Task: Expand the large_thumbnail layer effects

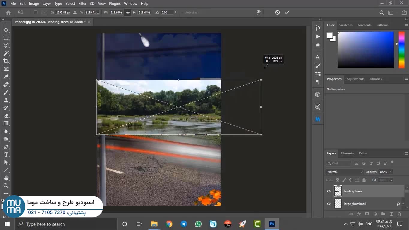Action: [403, 204]
